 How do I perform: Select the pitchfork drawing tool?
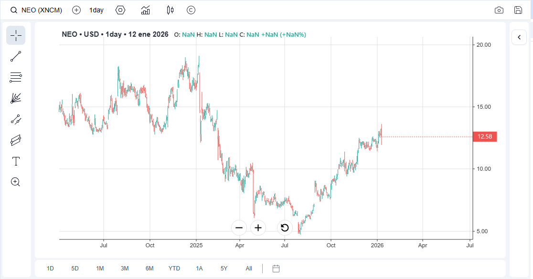click(x=16, y=98)
